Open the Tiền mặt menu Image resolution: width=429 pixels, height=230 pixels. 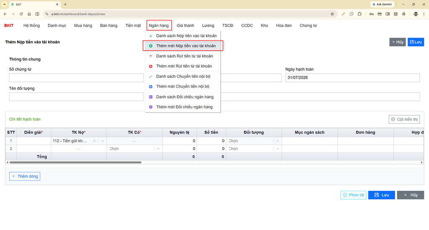[133, 26]
